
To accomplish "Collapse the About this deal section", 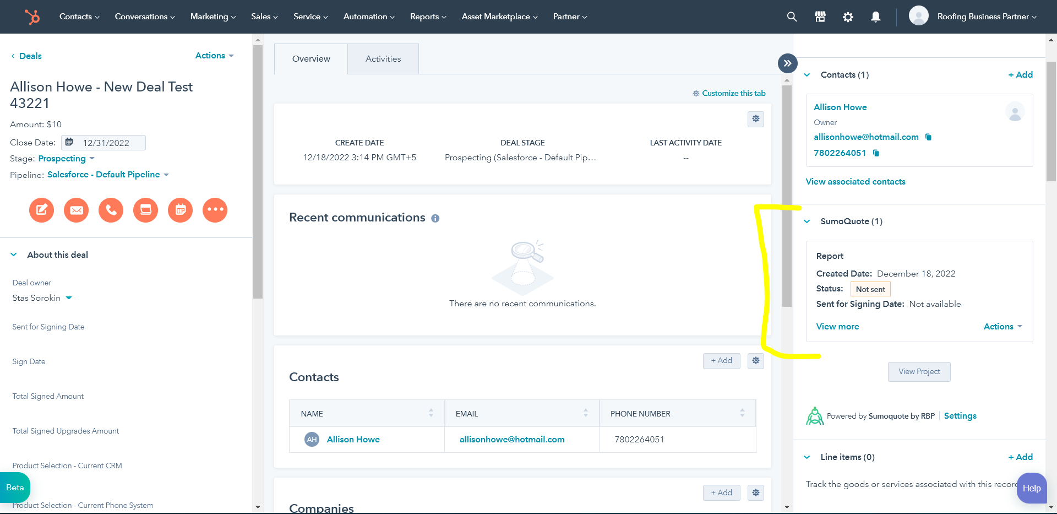I will pos(14,255).
